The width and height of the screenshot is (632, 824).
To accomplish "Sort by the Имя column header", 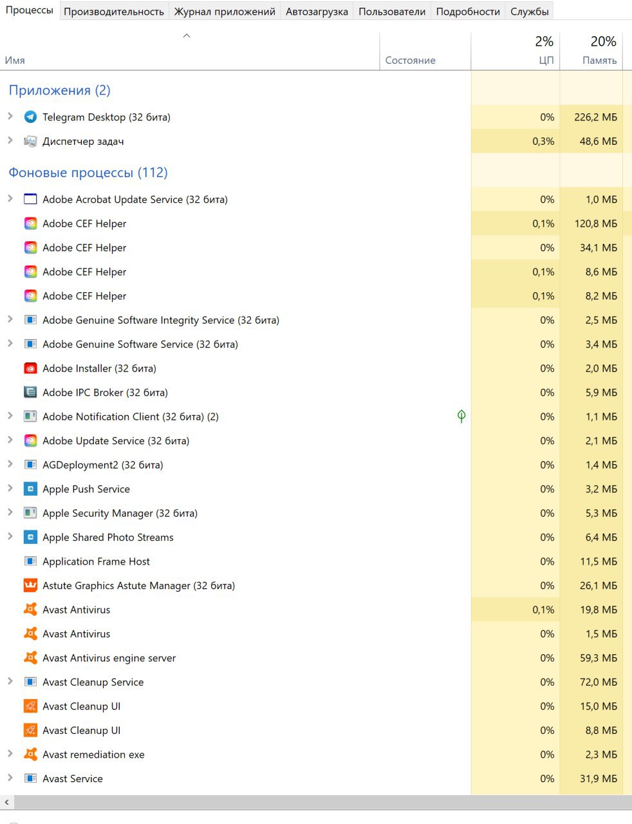I will click(190, 50).
